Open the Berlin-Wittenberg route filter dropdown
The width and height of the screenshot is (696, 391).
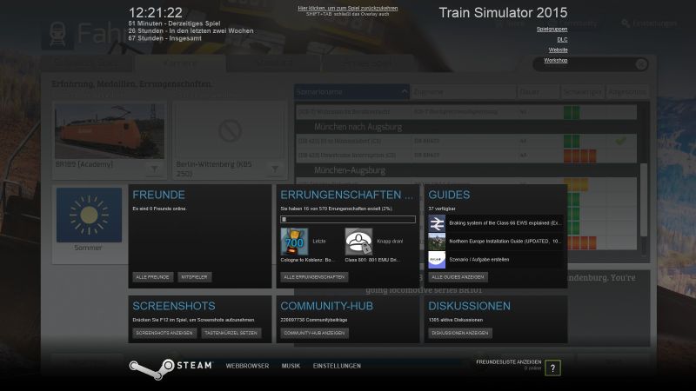[275, 169]
